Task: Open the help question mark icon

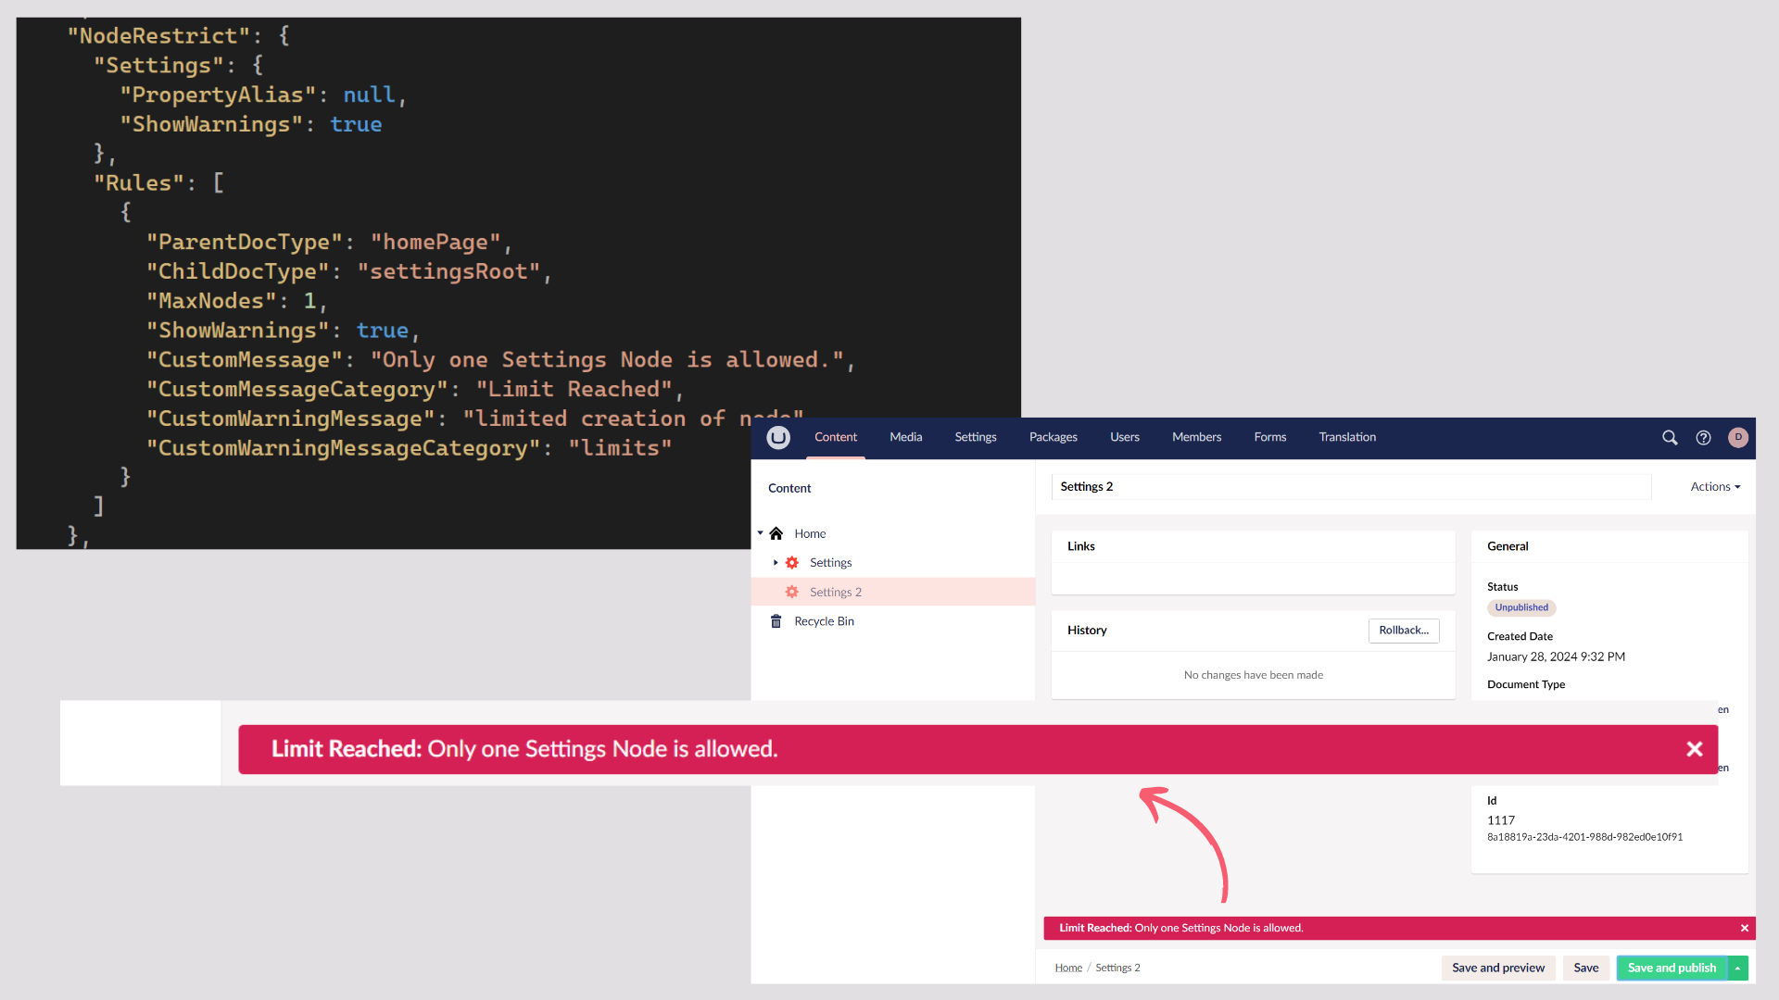Action: pos(1703,437)
